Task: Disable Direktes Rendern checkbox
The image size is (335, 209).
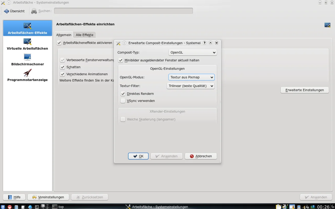Action: (123, 94)
